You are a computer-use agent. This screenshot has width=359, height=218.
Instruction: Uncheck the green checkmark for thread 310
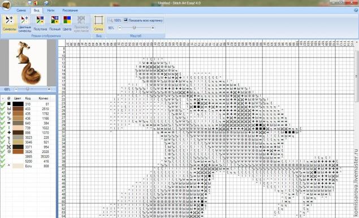coord(3,104)
